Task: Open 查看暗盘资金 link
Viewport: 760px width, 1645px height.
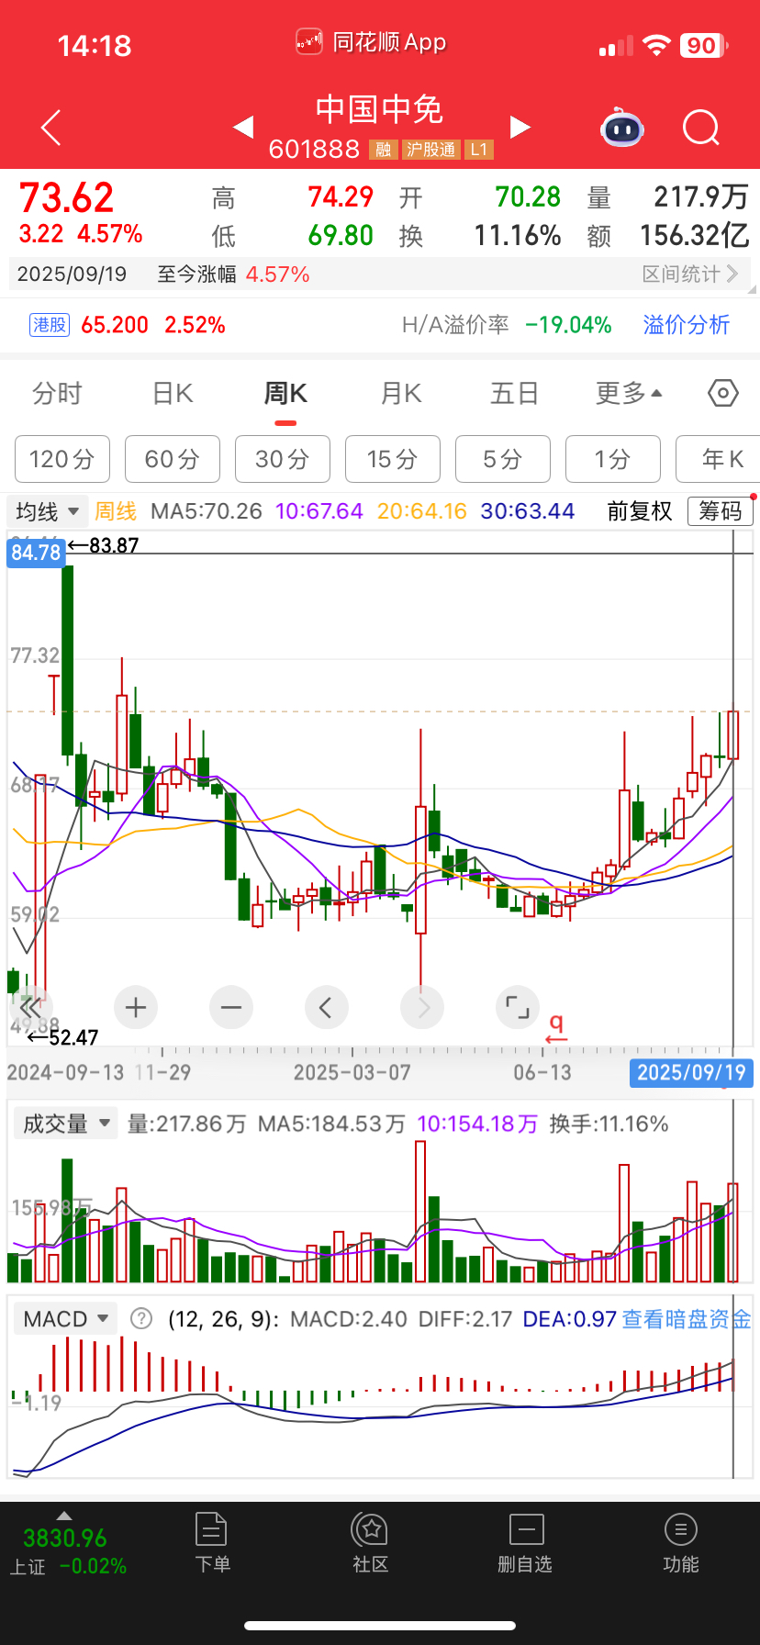Action: [x=687, y=1319]
